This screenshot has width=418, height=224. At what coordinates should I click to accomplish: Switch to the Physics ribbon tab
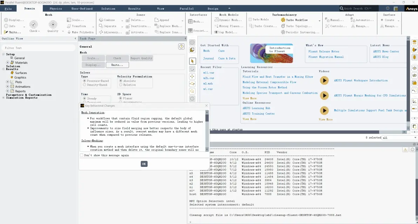(55, 8)
